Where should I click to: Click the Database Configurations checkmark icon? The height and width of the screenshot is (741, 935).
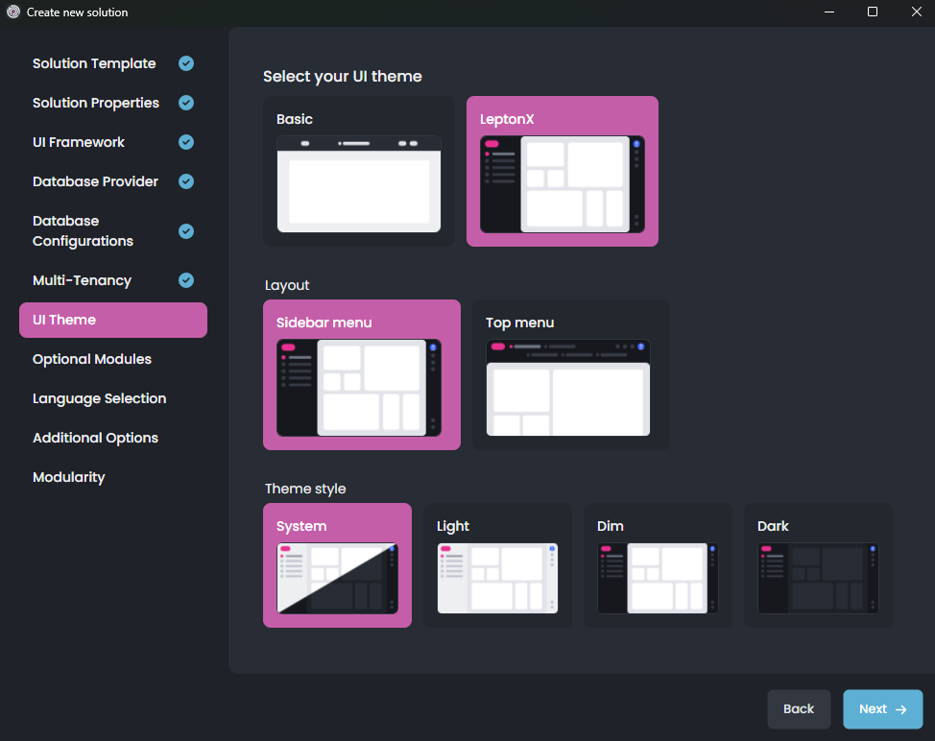coord(185,230)
